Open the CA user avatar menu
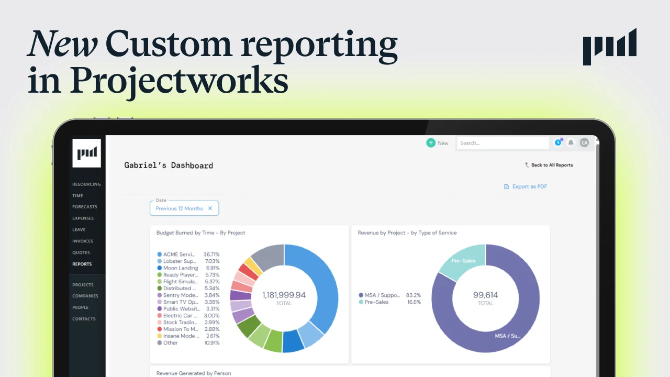Screen dimensions: 670x377 (584, 142)
